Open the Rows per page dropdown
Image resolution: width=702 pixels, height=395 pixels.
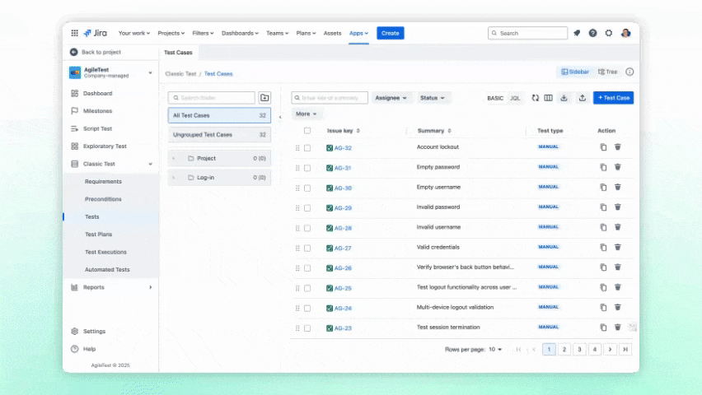coord(494,350)
